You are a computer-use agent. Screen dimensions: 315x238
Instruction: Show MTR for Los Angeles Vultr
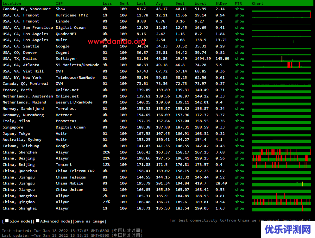point(240,40)
